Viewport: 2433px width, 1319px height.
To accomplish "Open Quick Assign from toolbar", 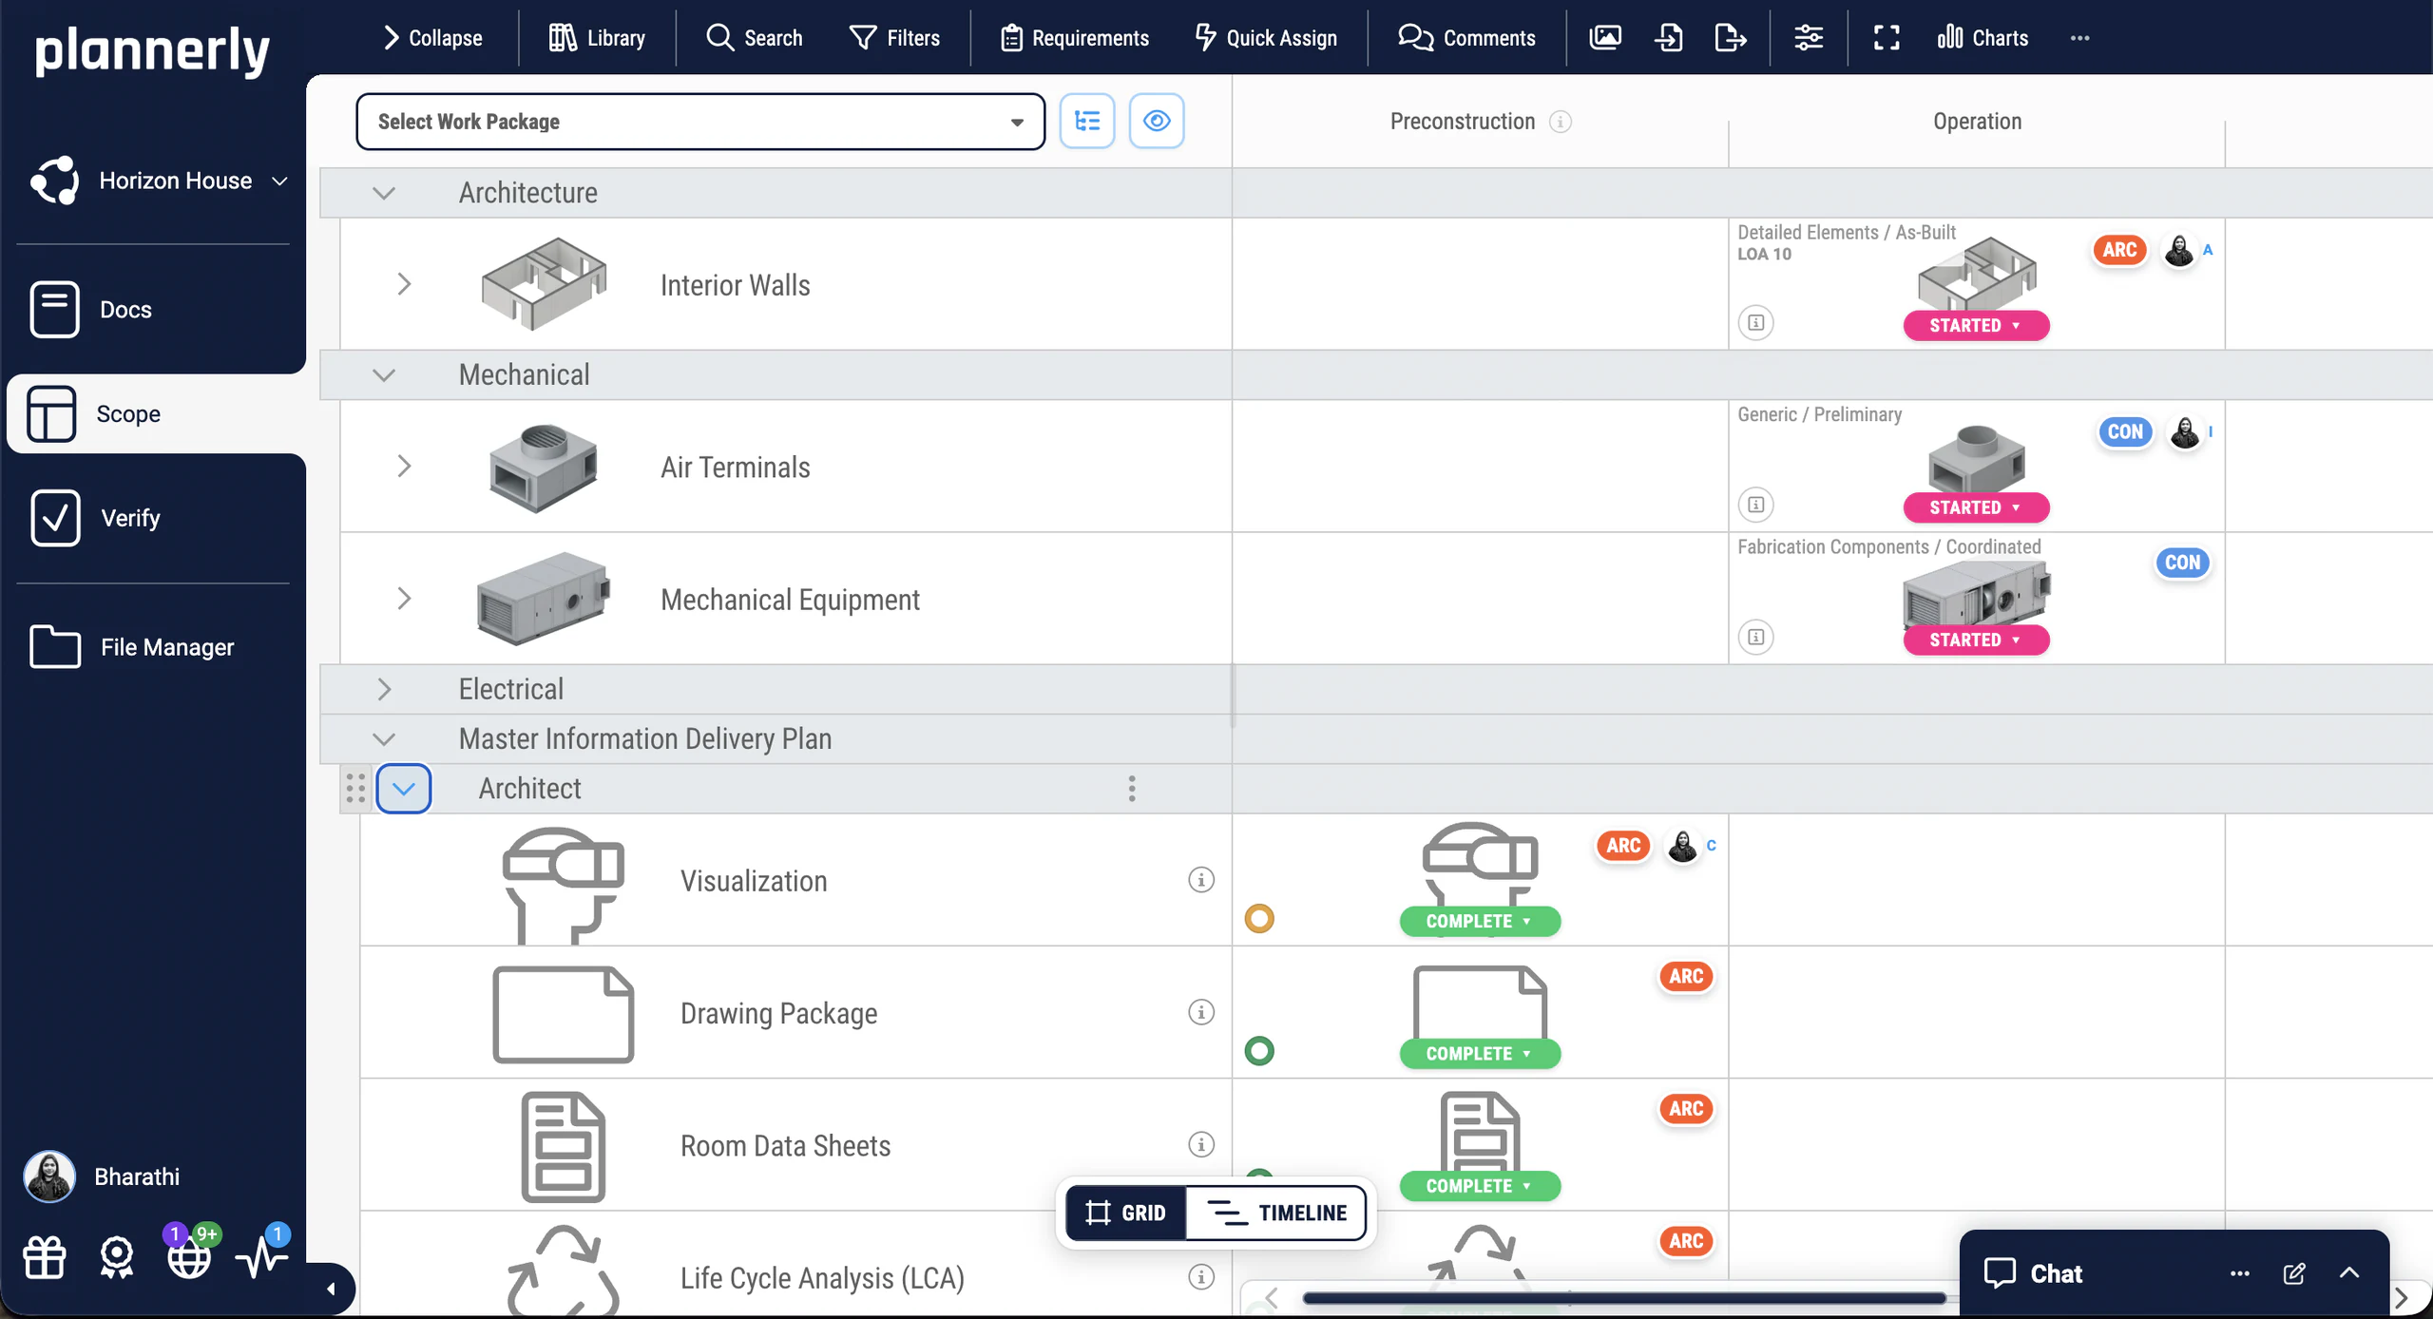I will coord(1266,38).
